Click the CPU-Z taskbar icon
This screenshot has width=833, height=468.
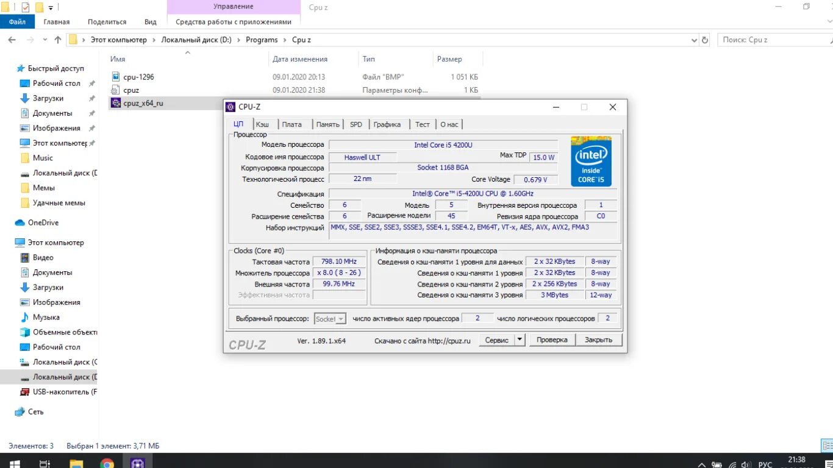coord(137,462)
